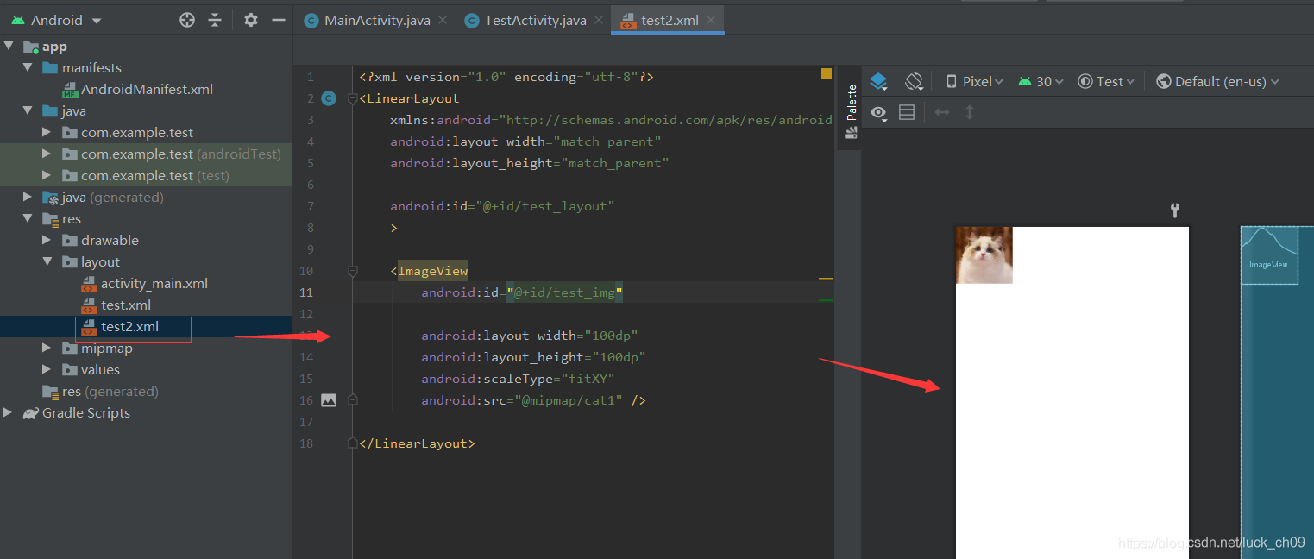Hide the project panel with minus icon
1314x559 pixels.
[x=279, y=20]
